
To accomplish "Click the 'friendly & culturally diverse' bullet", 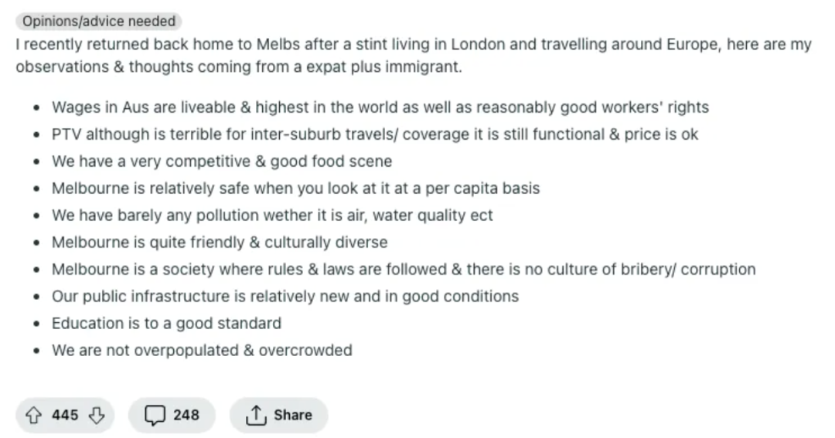I will click(x=220, y=242).
